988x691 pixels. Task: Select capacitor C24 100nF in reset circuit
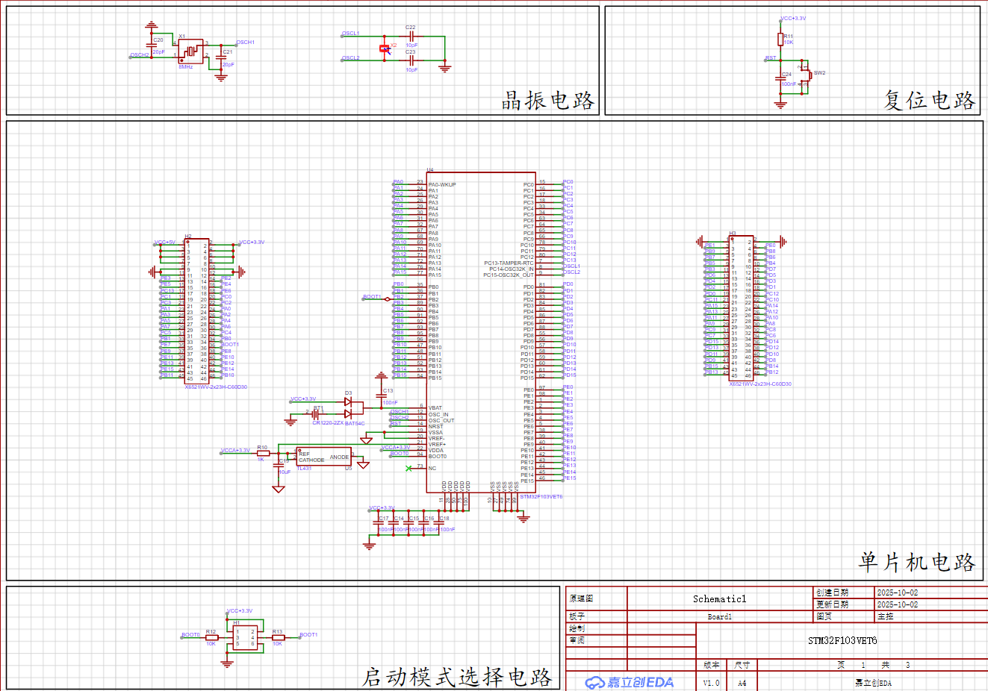coord(780,80)
